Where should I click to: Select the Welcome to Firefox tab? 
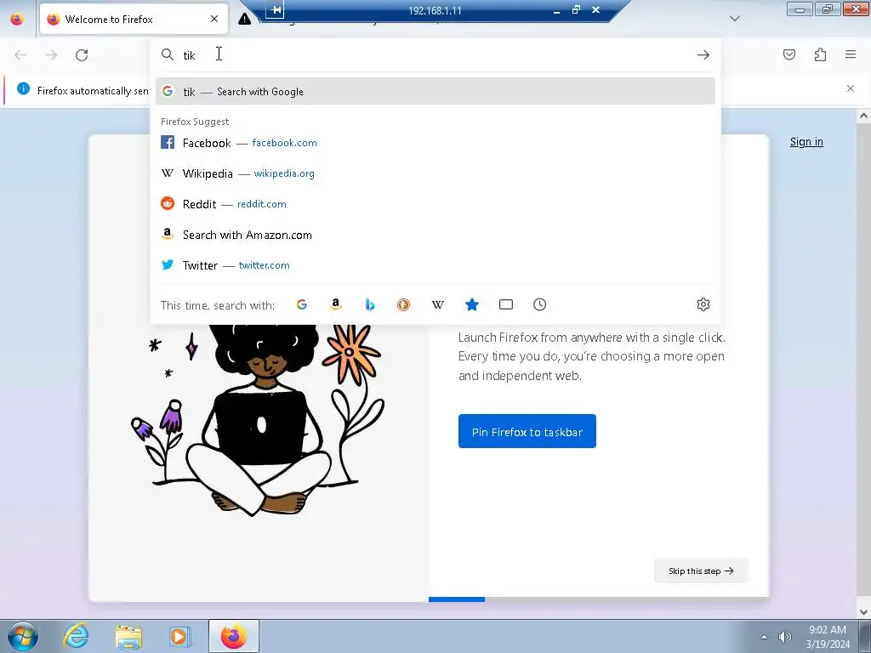point(134,19)
